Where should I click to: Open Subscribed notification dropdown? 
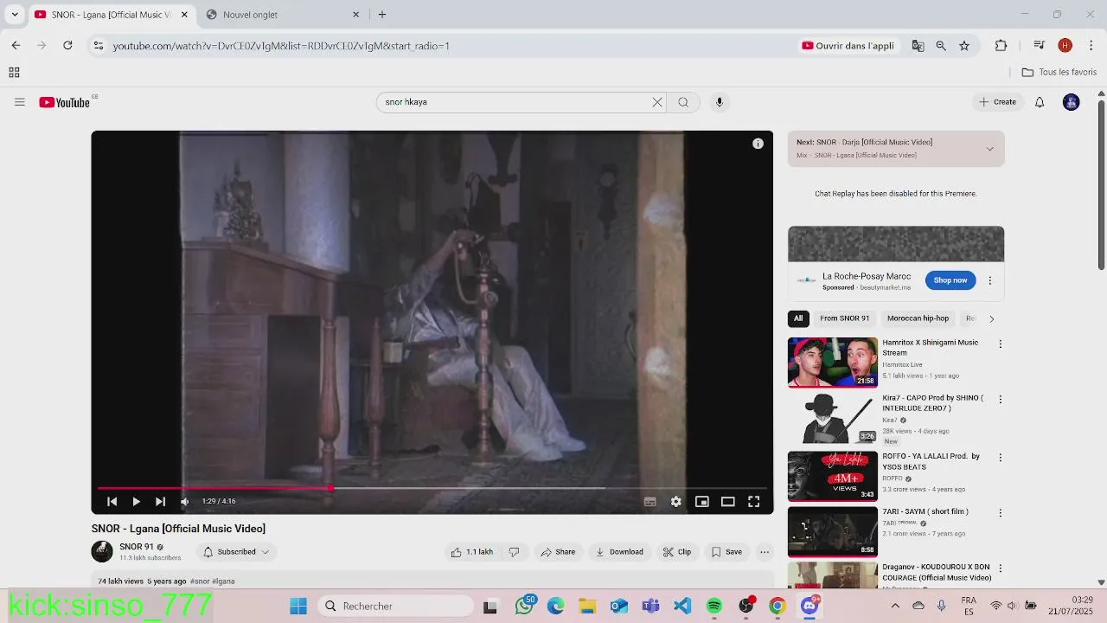tap(236, 552)
